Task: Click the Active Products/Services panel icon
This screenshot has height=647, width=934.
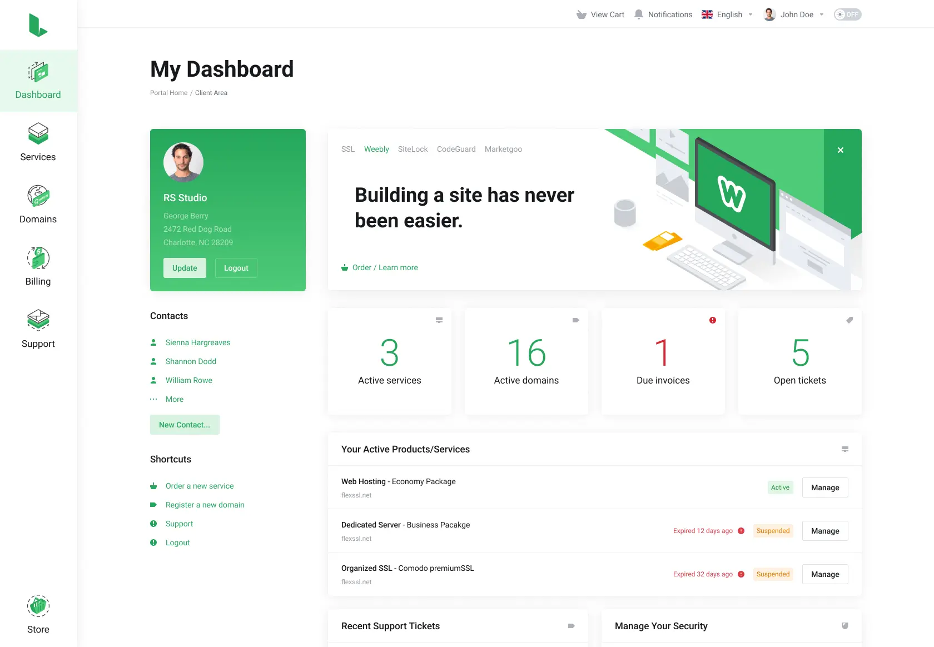Action: click(x=845, y=449)
